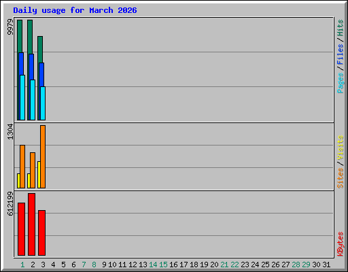This screenshot has width=348, height=272.
Task: Click the 612199 KBytes axis label
Action: pyautogui.click(x=10, y=203)
